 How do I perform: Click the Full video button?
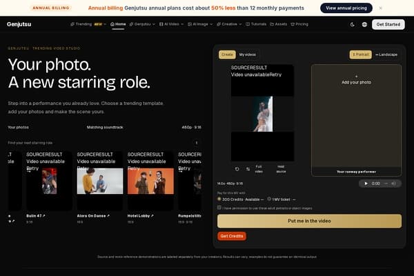pos(259,169)
